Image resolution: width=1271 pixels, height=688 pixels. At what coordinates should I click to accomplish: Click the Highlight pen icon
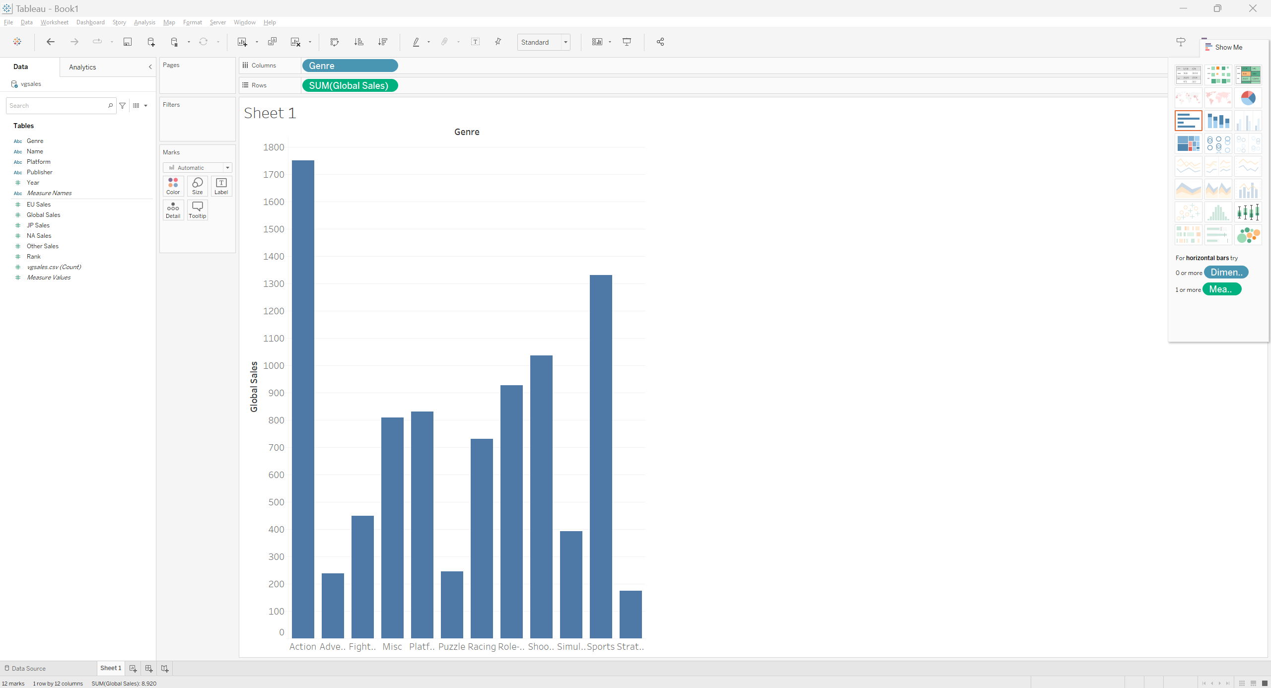(x=416, y=42)
